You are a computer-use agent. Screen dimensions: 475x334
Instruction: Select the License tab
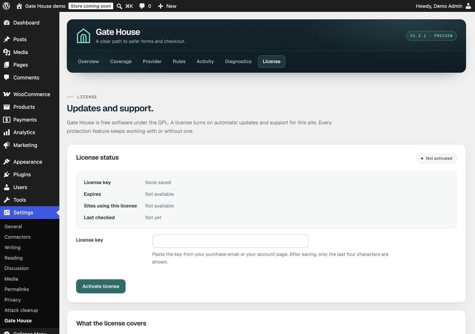[x=272, y=62]
